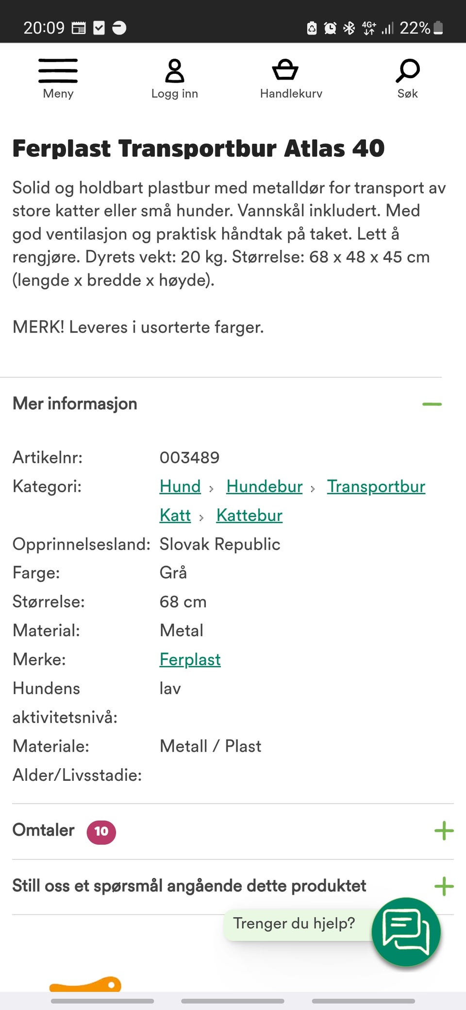Click the 'Trenger du hjelp?' help prompt

click(x=294, y=923)
